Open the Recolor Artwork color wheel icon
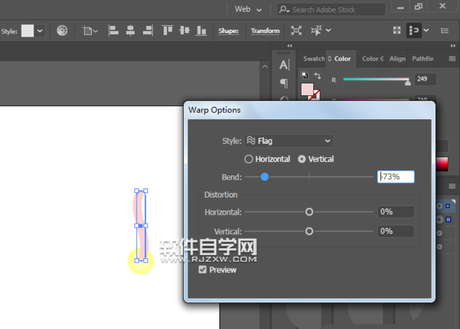Screen dimensions: 460x329 click(x=62, y=31)
